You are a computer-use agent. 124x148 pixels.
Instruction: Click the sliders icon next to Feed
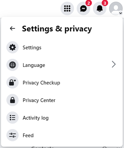pyautogui.click(x=13, y=135)
